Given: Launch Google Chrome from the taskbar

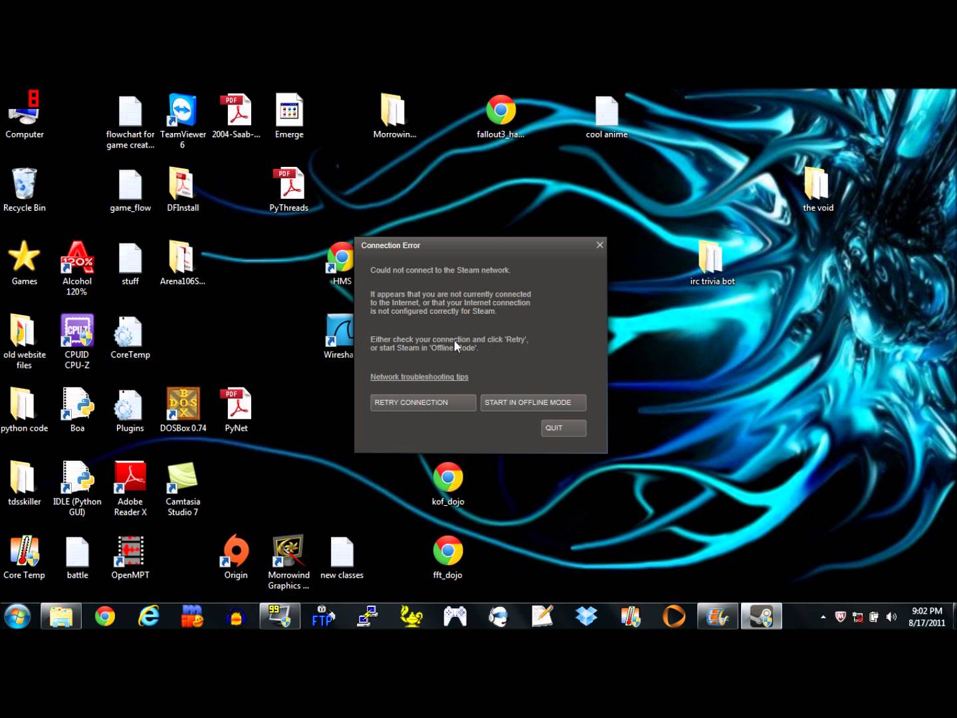Looking at the screenshot, I should pyautogui.click(x=105, y=617).
